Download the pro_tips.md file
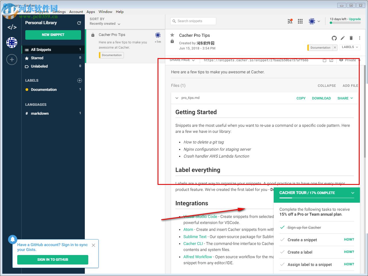This screenshot has width=368, height=276. [321, 98]
